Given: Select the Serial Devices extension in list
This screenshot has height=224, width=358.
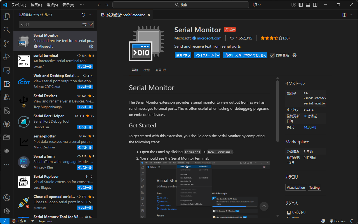Looking at the screenshot, I should click(x=55, y=101).
